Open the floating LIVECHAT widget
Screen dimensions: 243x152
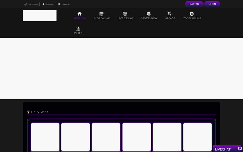pyautogui.click(x=228, y=149)
